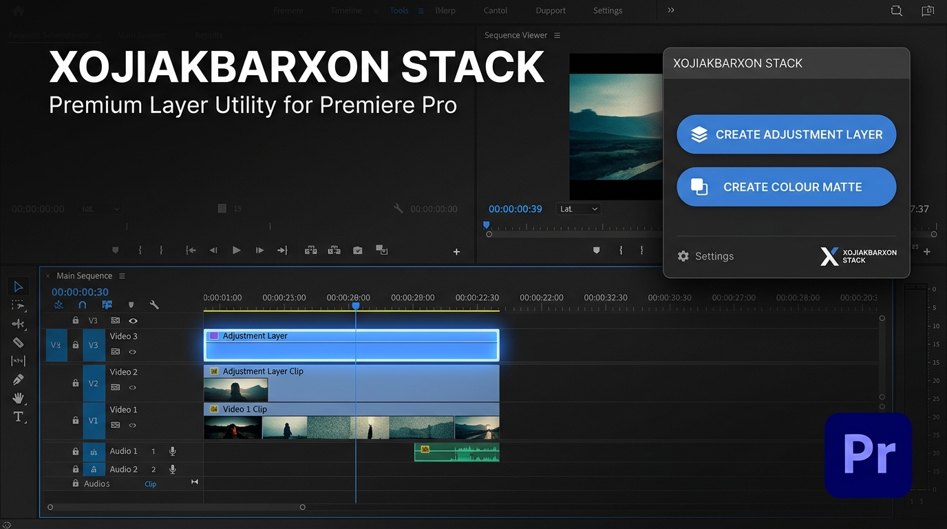The width and height of the screenshot is (947, 529).
Task: Step forward one frame in source monitor
Action: point(259,251)
